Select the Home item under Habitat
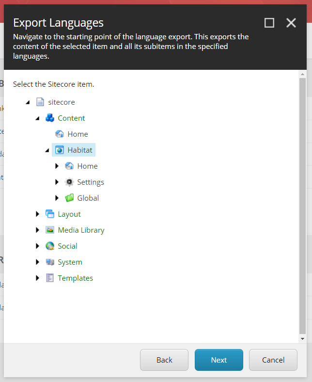Screen dimensions: 312x382 87,166
